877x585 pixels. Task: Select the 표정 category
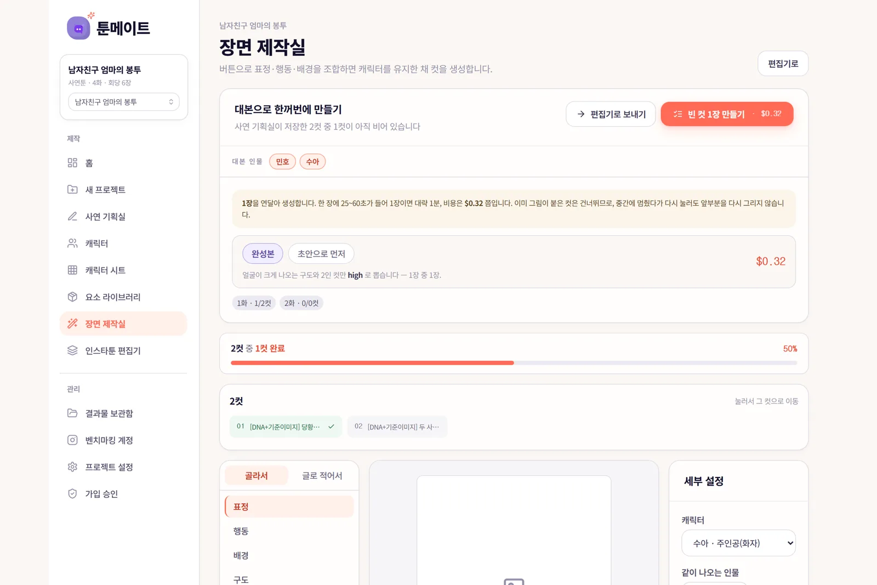point(289,507)
